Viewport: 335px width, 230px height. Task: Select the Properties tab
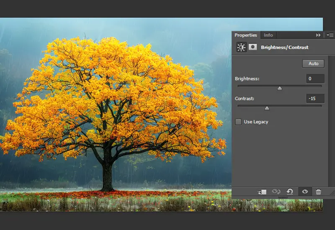point(245,35)
